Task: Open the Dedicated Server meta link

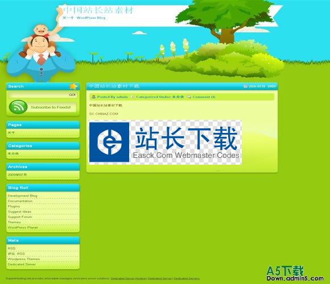Action: [x=22, y=264]
